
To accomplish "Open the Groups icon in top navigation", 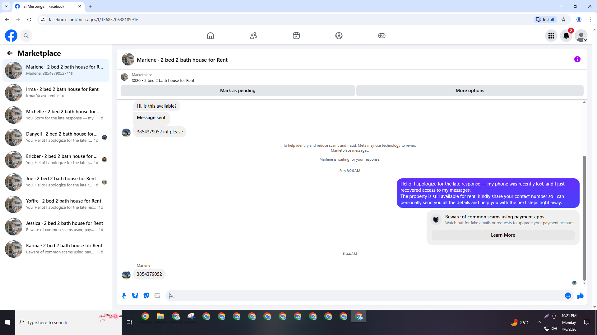I will click(339, 36).
